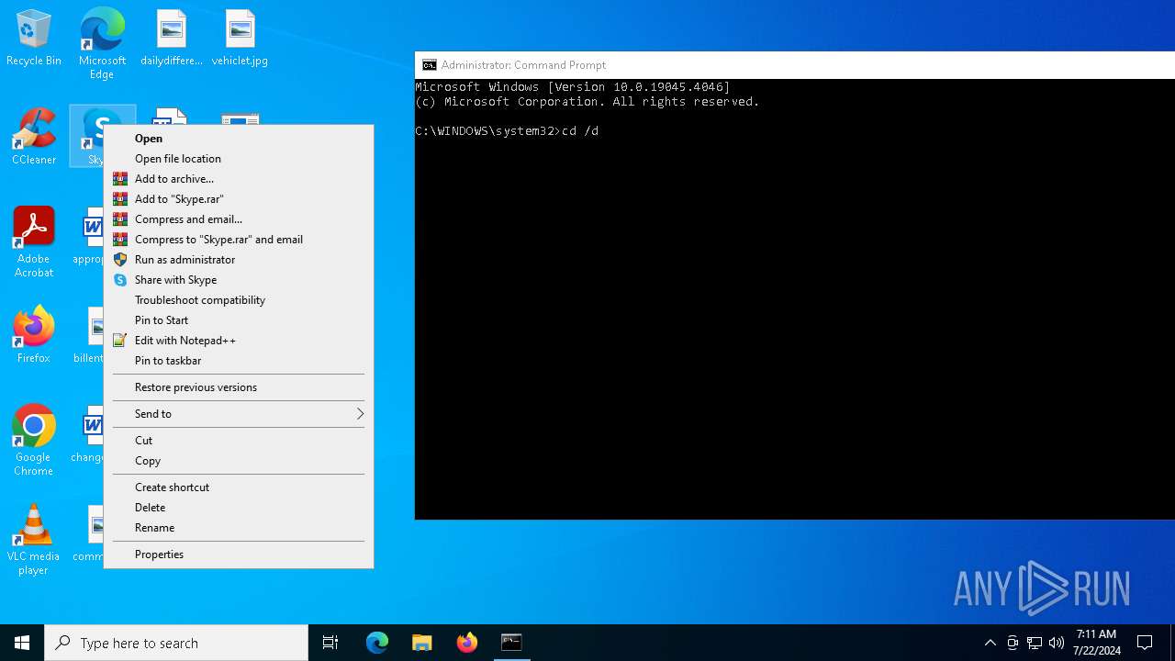Click the Windows Start button
The height and width of the screenshot is (661, 1175).
[22, 643]
